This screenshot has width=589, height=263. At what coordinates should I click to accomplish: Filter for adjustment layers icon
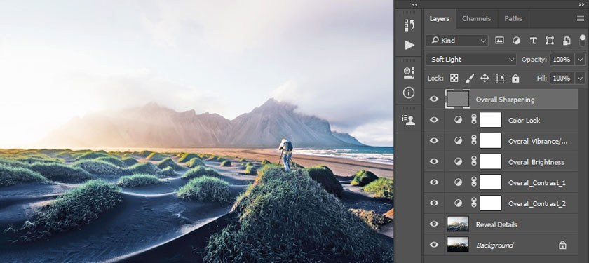[517, 41]
